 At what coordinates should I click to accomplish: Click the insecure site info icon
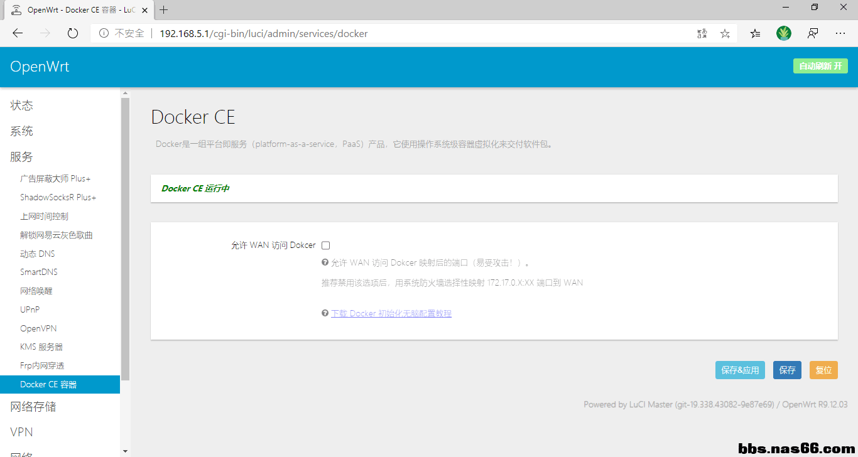(x=104, y=33)
